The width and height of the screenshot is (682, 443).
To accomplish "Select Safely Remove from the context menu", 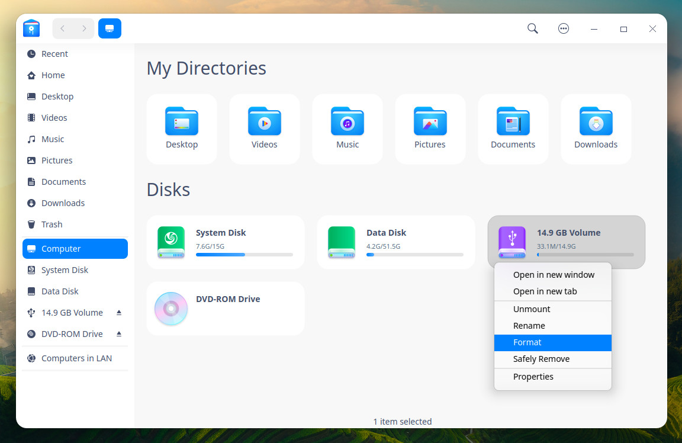I will click(x=553, y=359).
